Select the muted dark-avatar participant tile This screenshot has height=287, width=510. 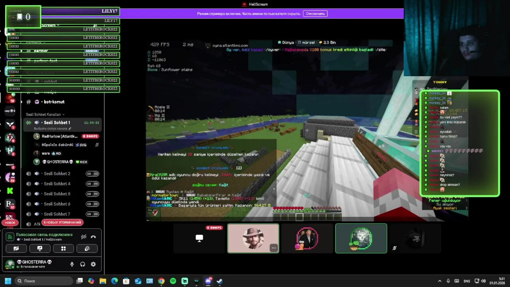415,238
